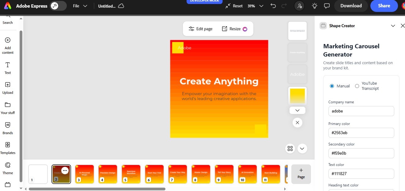405x191 pixels.
Task: Click the Primary color input field
Action: coord(361,133)
